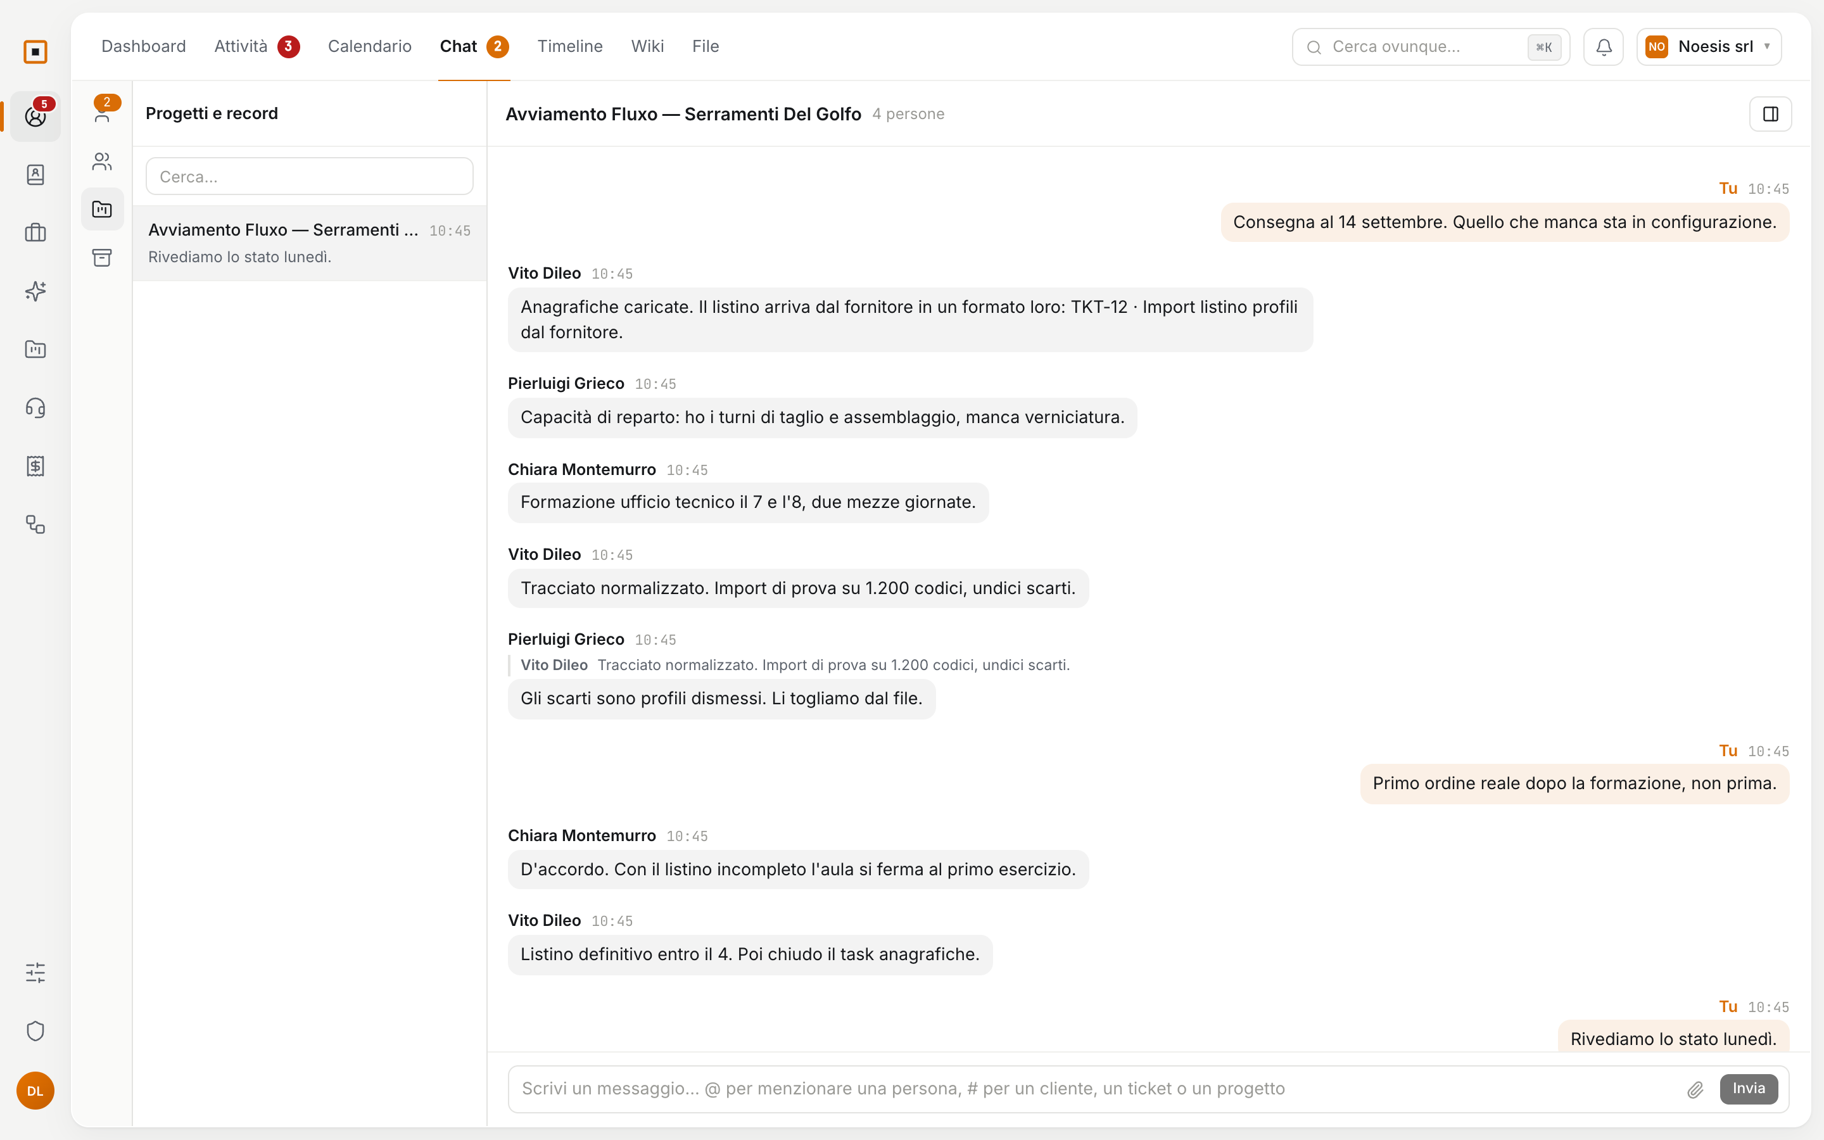Image resolution: width=1824 pixels, height=1140 pixels.
Task: Click sender name Chiara Montemurro above 'Formazione' message
Action: click(582, 469)
